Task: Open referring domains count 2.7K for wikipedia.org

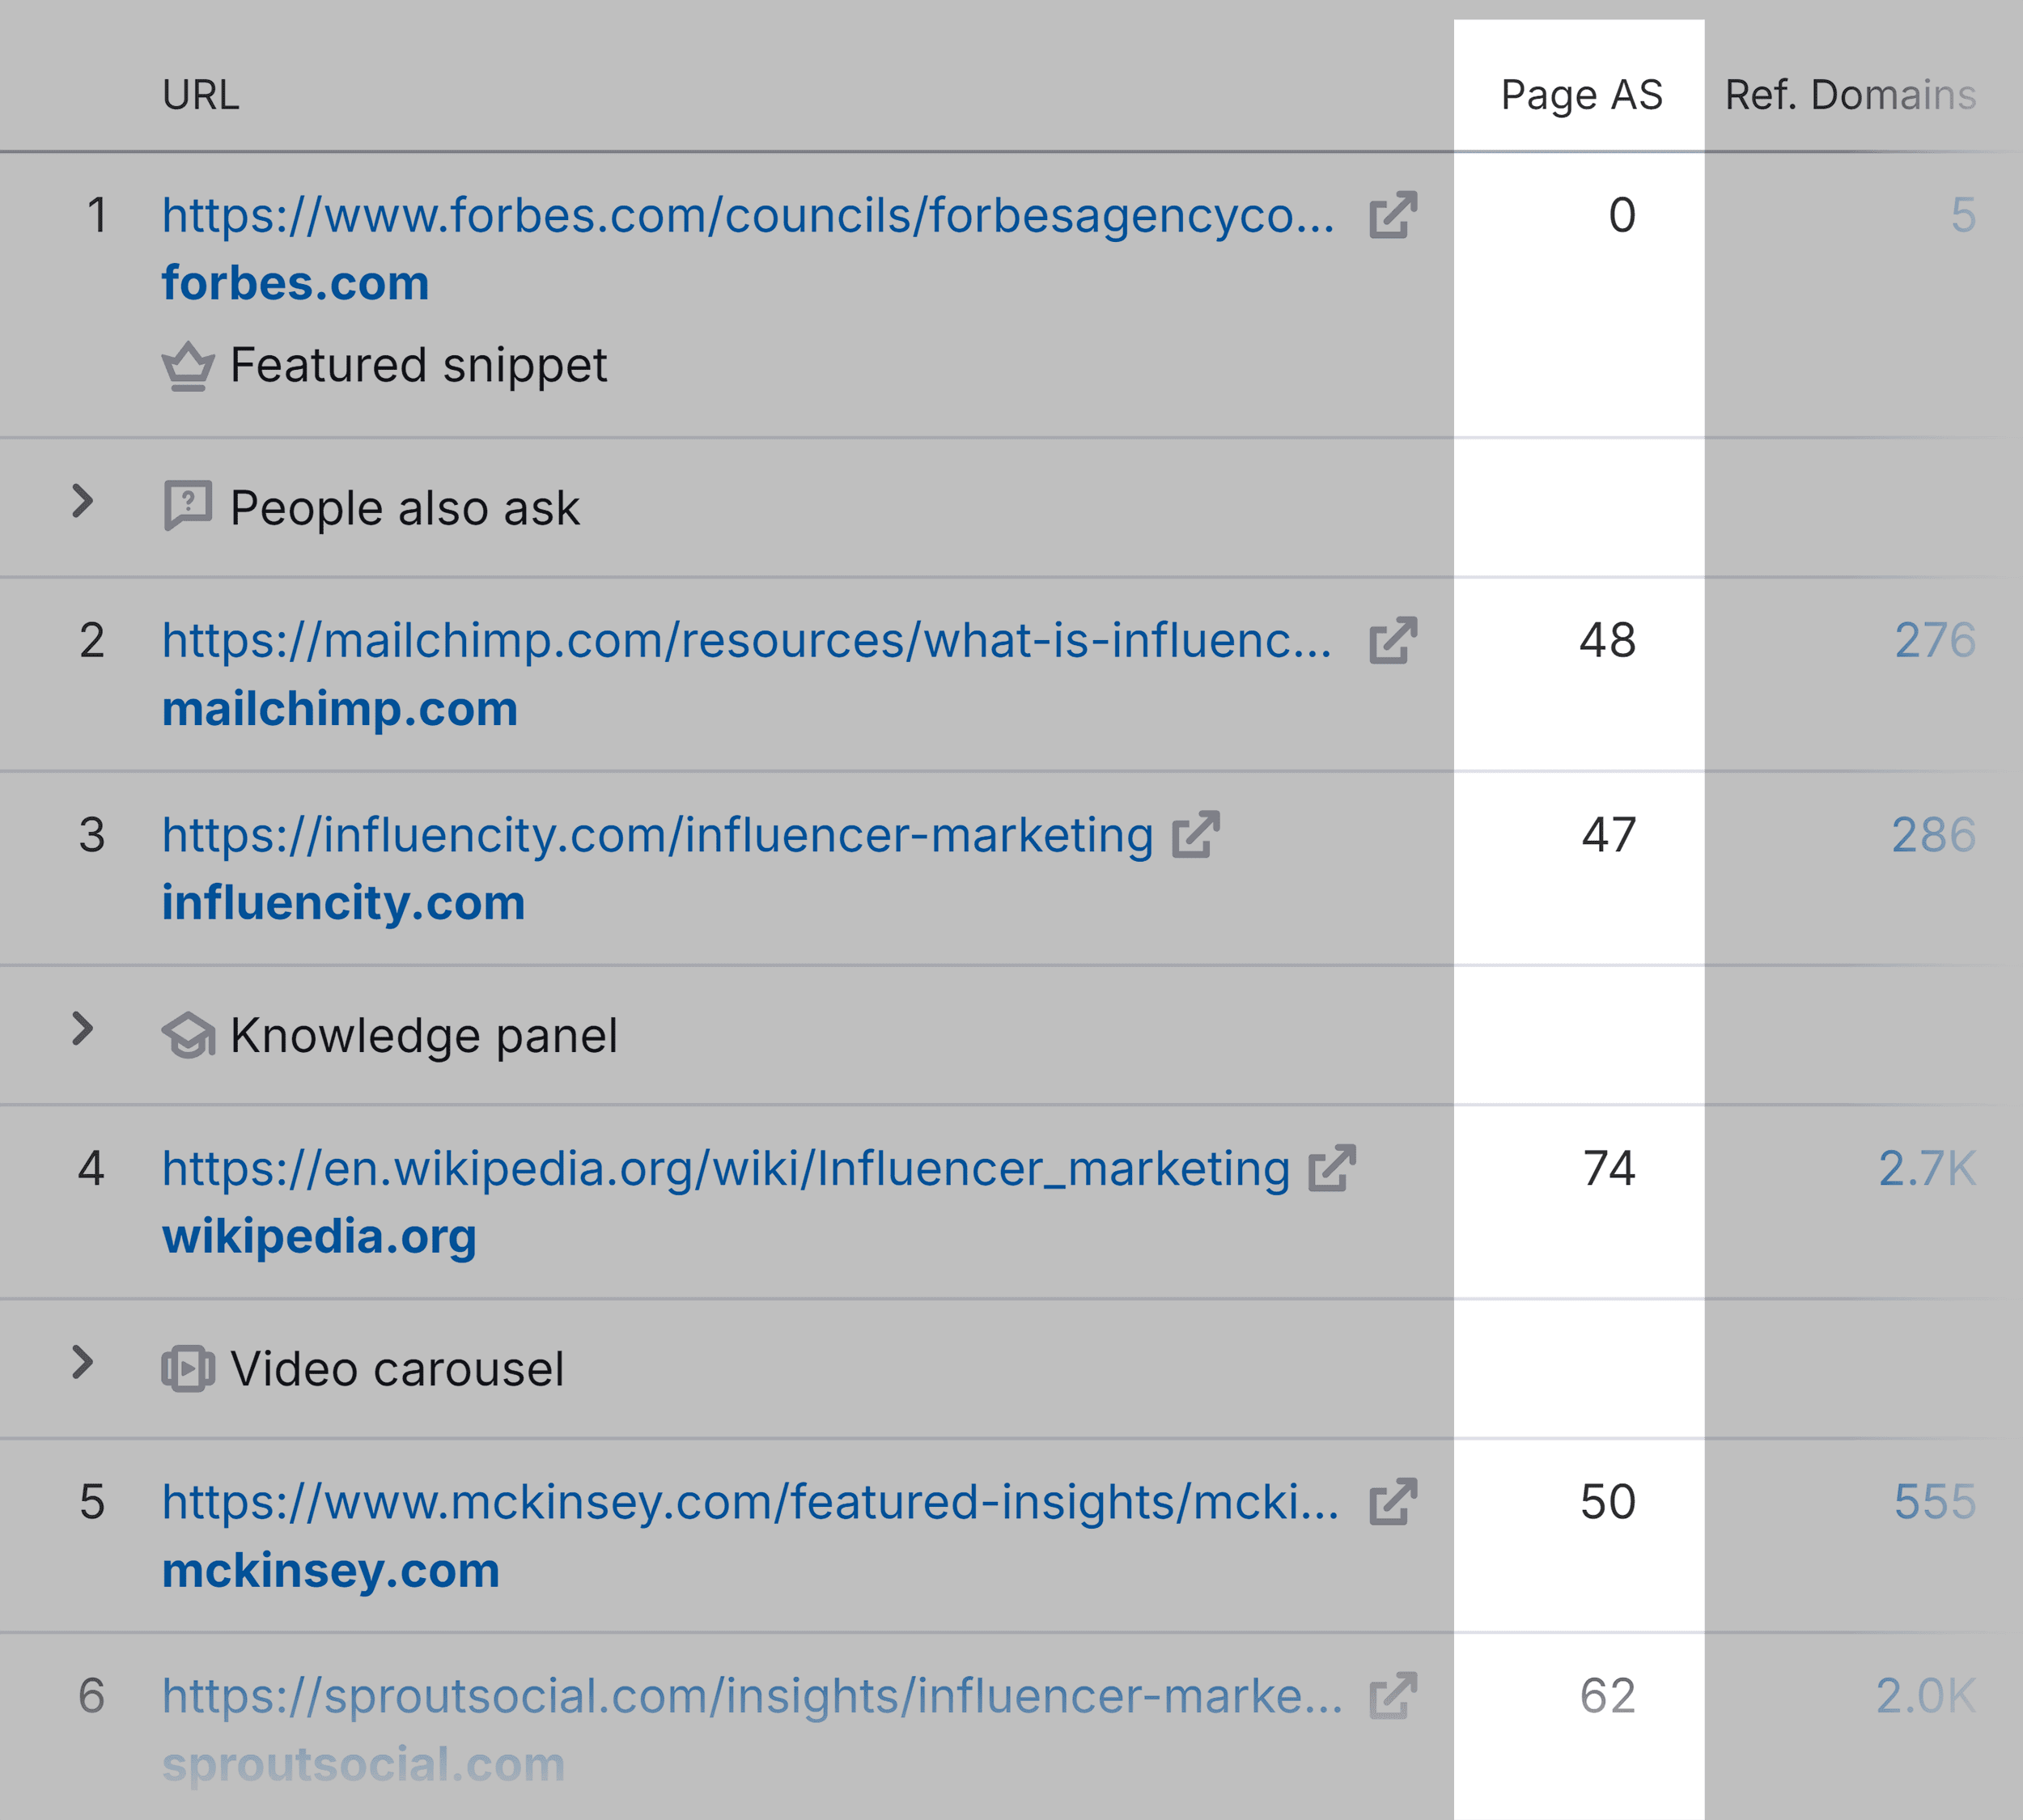Action: (1927, 1168)
